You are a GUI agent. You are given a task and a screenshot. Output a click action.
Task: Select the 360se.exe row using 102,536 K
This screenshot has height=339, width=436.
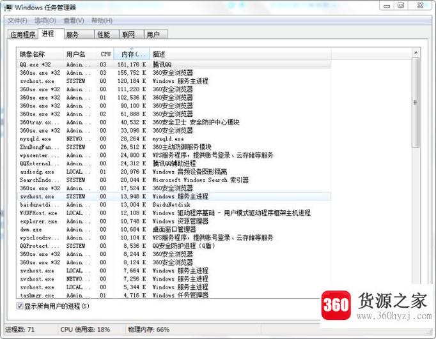[174, 98]
